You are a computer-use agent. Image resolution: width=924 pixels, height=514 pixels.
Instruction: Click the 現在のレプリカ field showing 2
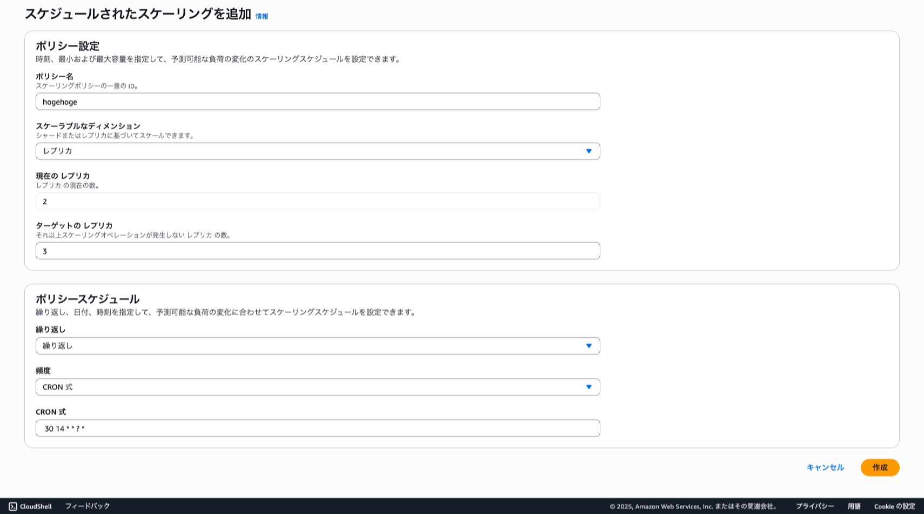(x=318, y=201)
